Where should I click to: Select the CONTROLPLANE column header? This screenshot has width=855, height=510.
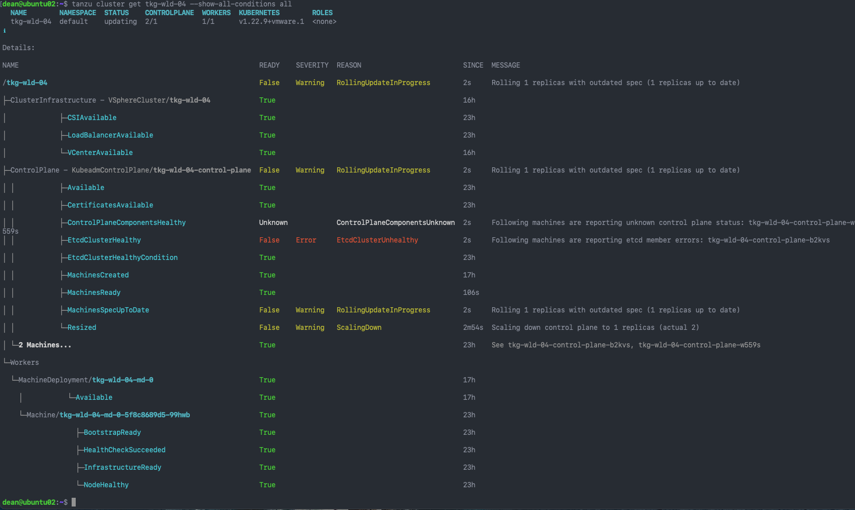[169, 13]
